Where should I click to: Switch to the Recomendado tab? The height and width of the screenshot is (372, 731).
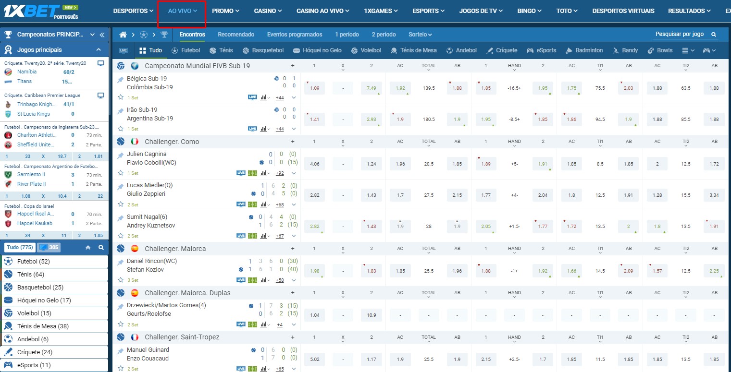236,35
